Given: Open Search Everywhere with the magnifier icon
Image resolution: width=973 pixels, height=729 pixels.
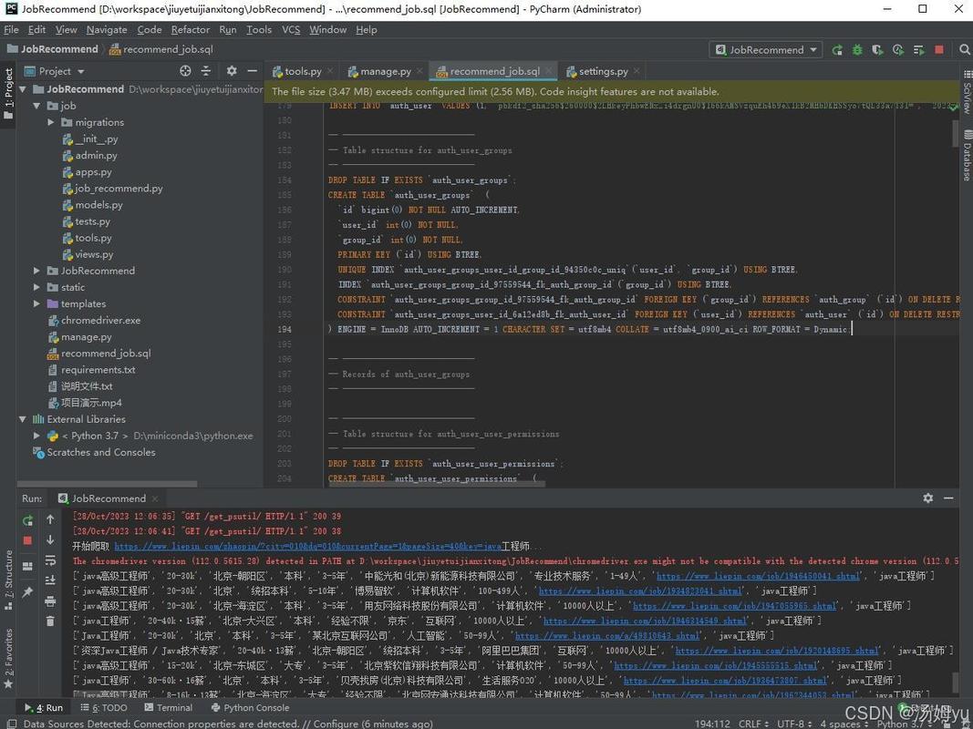Looking at the screenshot, I should tap(965, 50).
